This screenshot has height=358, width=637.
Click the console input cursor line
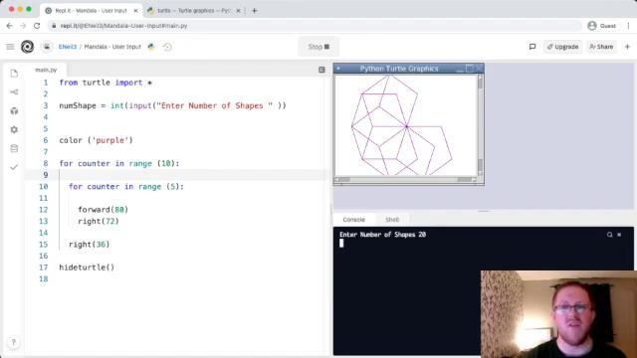click(x=341, y=243)
